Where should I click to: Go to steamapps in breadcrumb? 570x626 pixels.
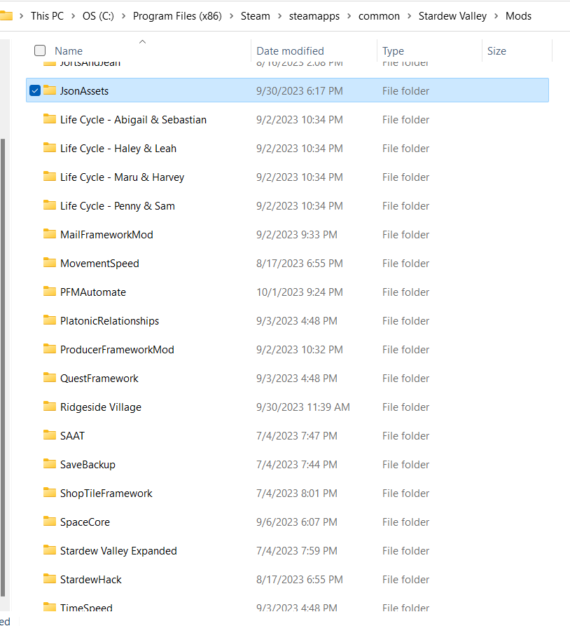314,16
